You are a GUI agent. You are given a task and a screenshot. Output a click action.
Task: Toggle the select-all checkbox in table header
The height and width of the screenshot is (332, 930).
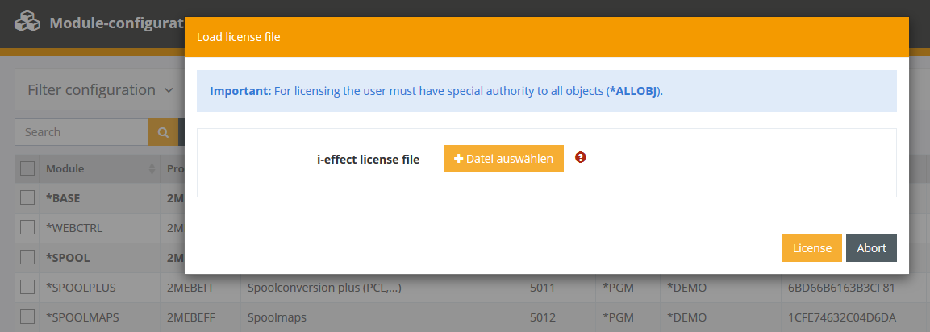pos(27,168)
